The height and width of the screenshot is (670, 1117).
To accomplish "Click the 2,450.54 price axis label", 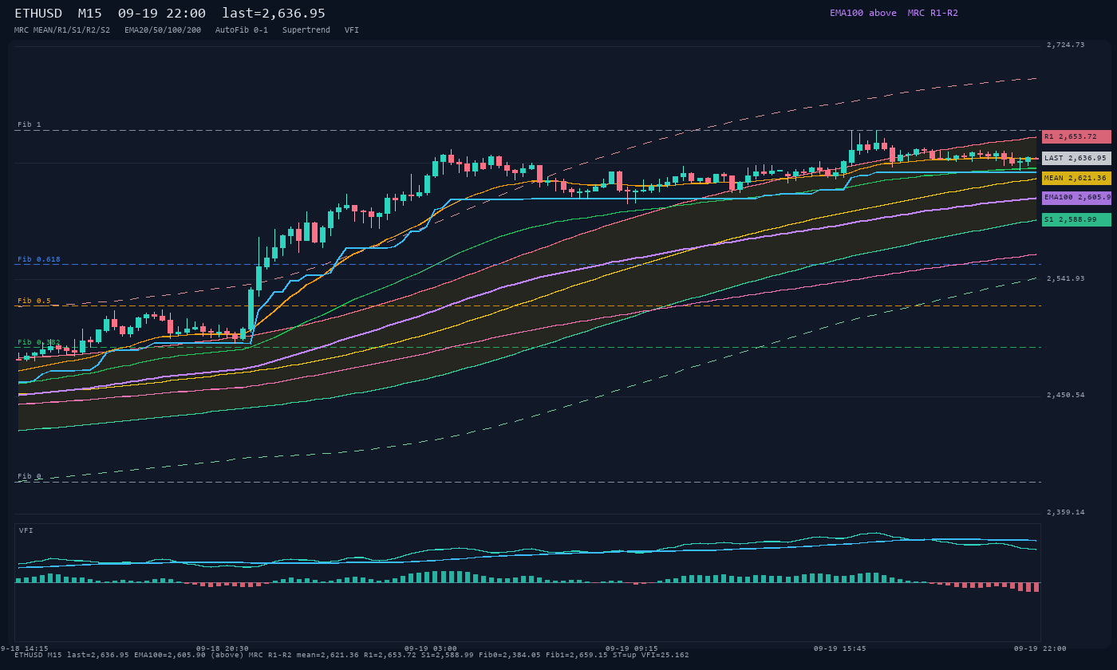I will 1066,395.
